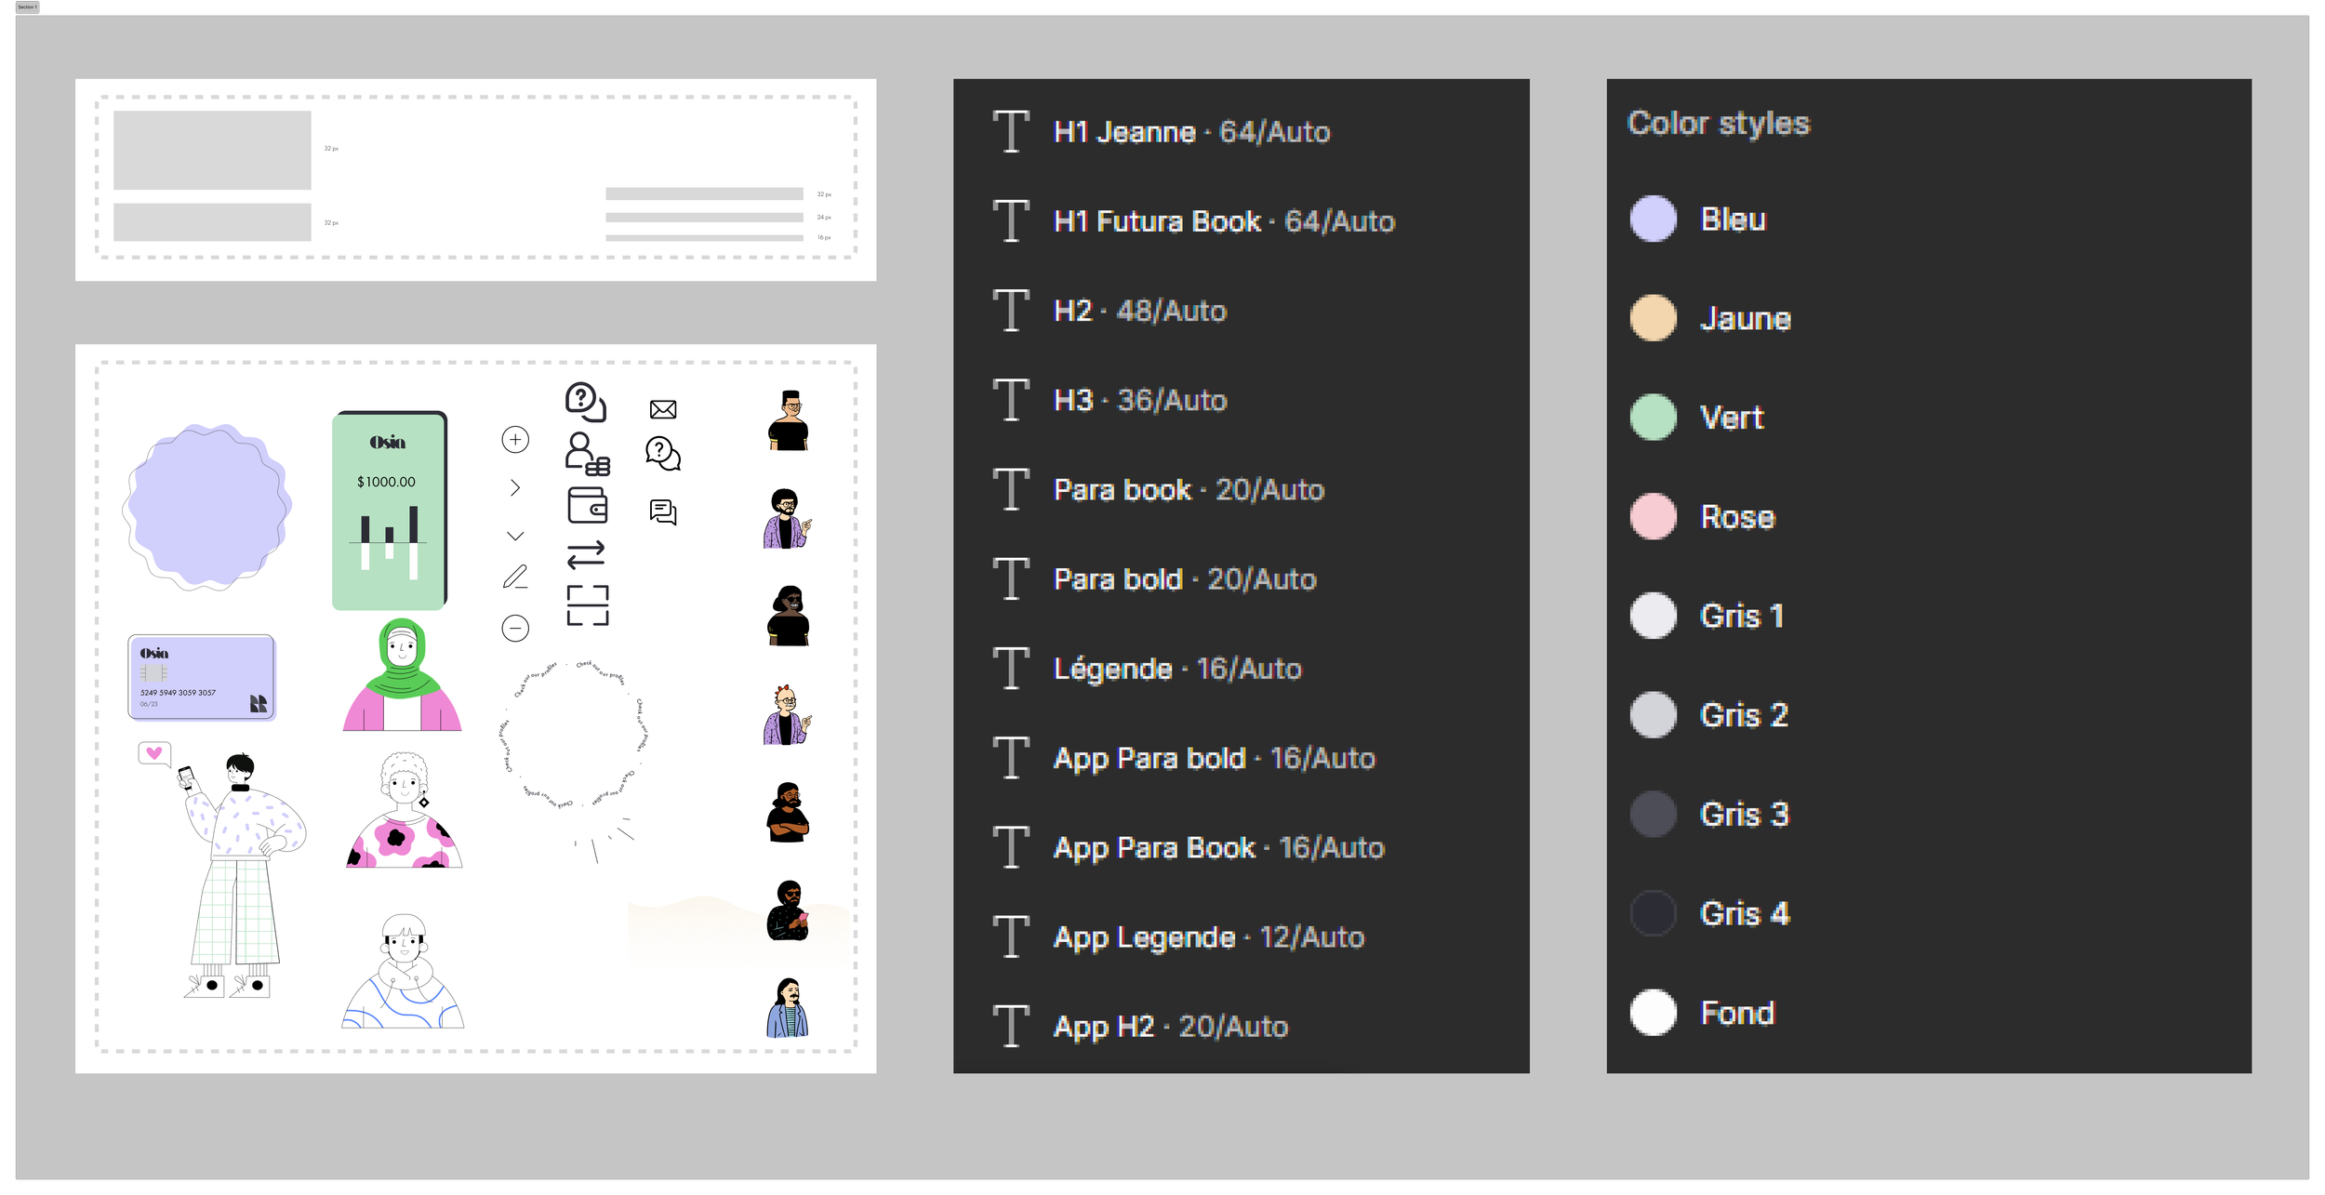
Task: Click the user with coins icon
Action: pyautogui.click(x=586, y=454)
